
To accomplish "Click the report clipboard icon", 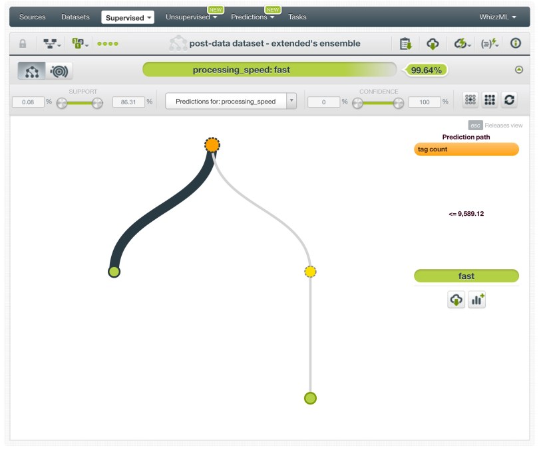I will 405,44.
